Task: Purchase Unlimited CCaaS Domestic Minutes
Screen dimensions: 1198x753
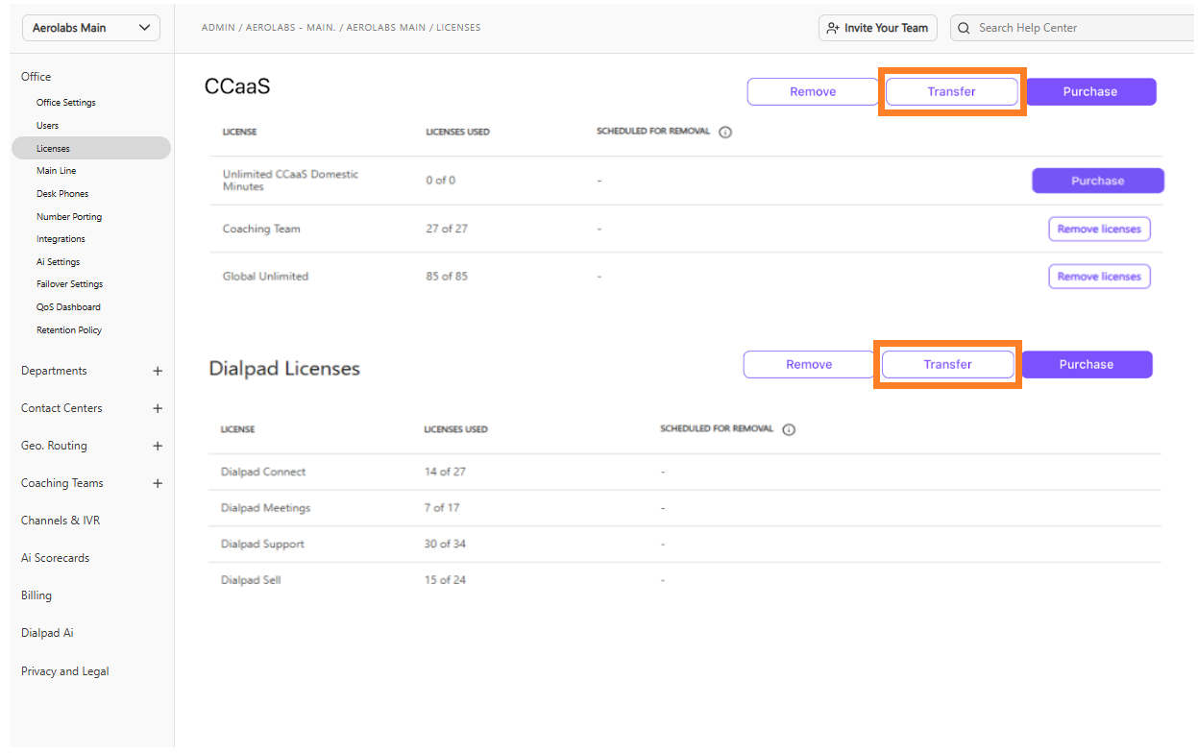Action: pos(1098,181)
